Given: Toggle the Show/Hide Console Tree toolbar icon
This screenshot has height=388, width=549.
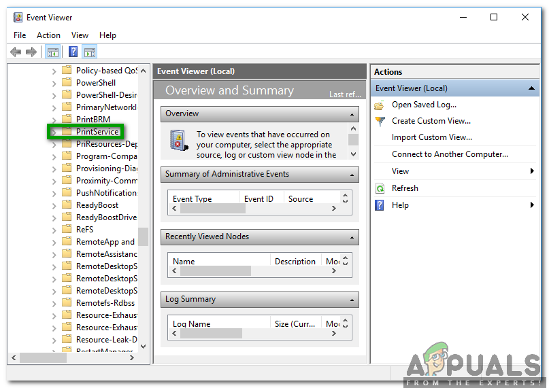Looking at the screenshot, I should [53, 52].
